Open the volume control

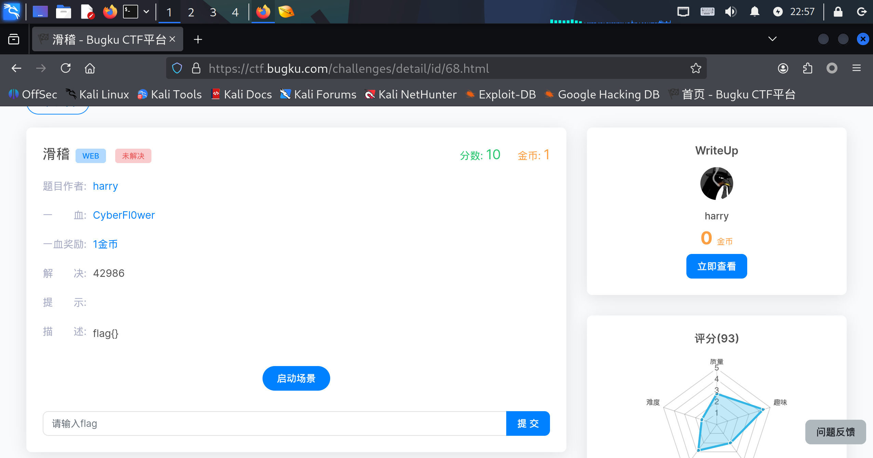730,12
